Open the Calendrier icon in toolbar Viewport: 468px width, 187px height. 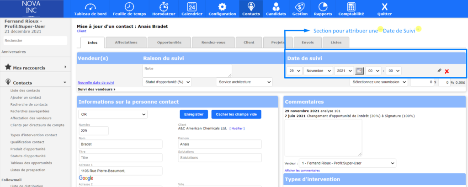coord(192,7)
